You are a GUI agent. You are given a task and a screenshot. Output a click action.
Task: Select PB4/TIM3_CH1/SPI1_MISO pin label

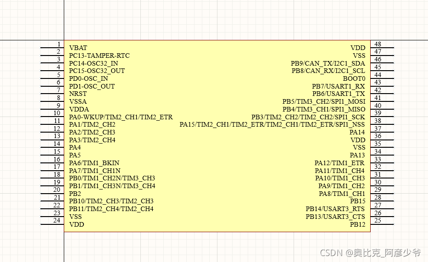point(324,109)
